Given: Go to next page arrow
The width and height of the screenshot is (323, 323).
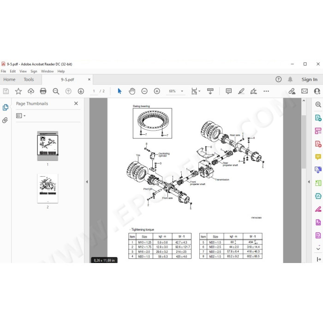Looking at the screenshot, I should coord(81,91).
